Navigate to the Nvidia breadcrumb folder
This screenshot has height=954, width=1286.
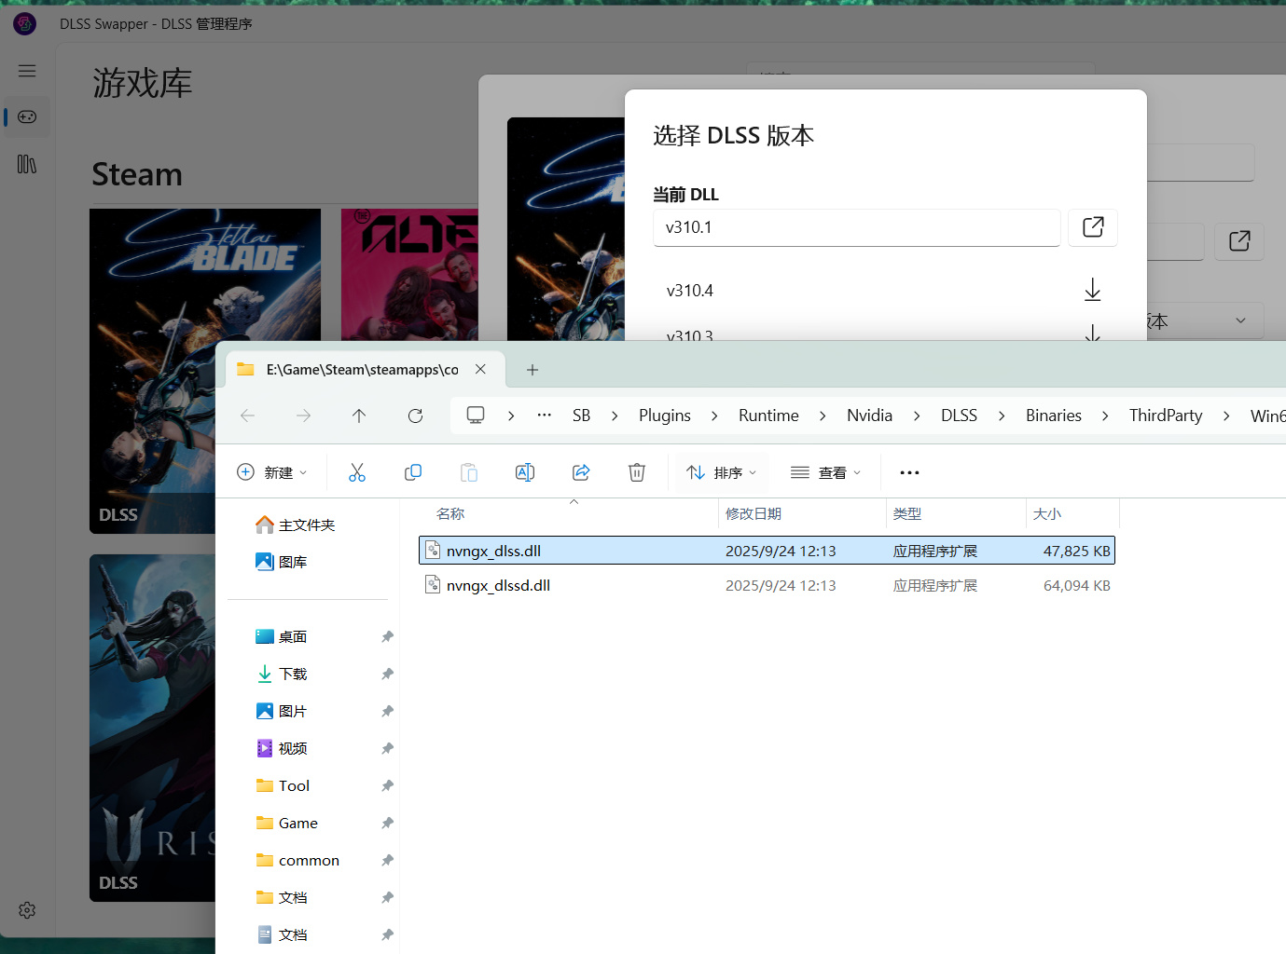pos(869,416)
